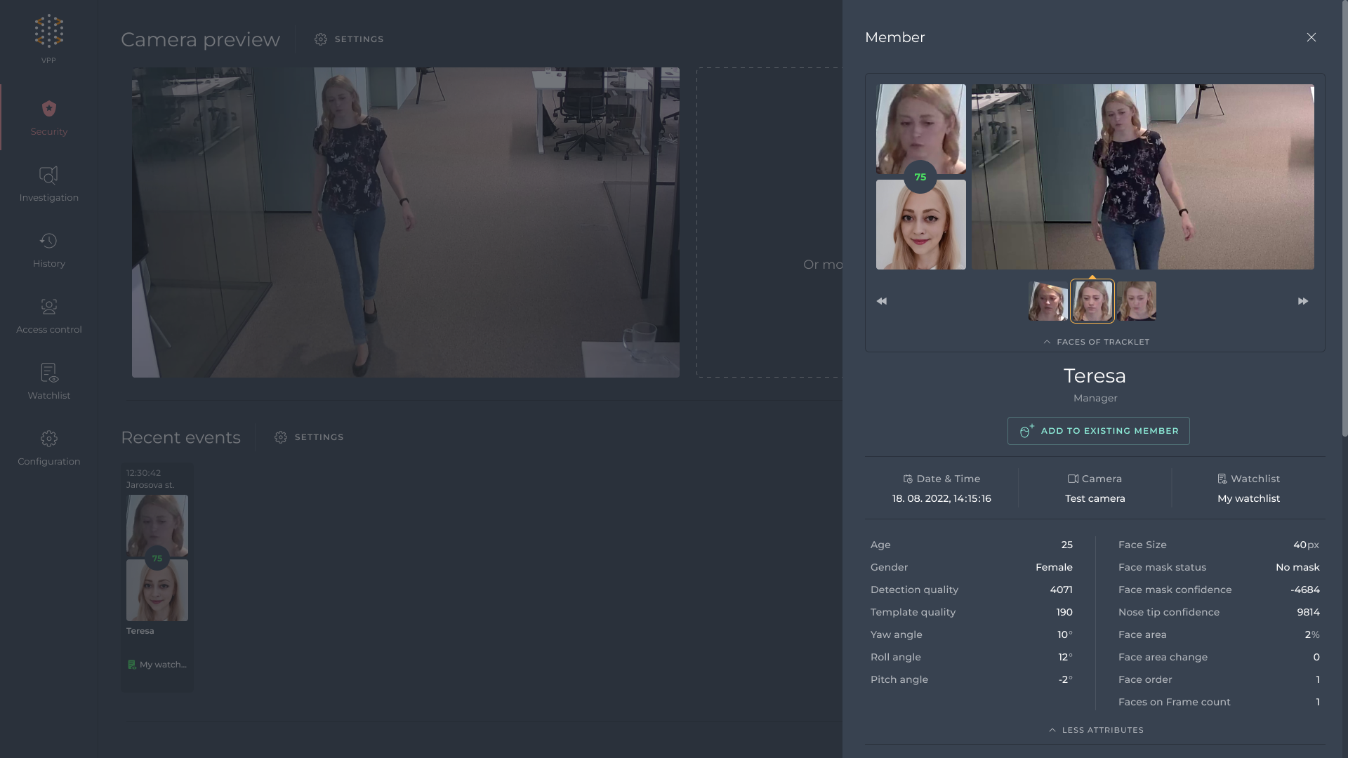Image resolution: width=1348 pixels, height=758 pixels.
Task: Open the Access control section
Action: click(x=48, y=316)
